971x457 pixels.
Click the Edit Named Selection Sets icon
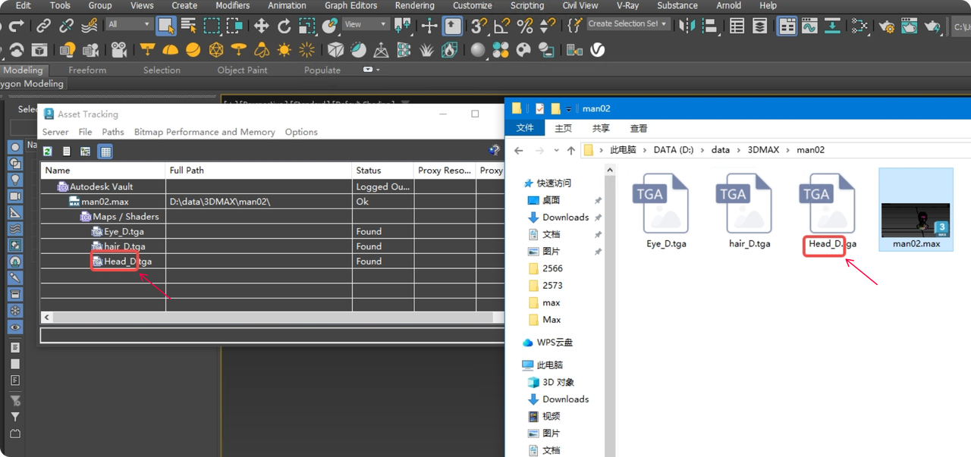click(x=574, y=26)
